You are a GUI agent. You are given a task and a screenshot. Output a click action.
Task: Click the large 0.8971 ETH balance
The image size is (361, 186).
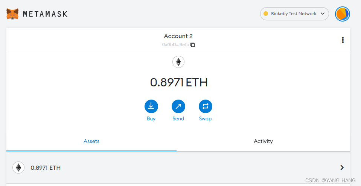179,82
